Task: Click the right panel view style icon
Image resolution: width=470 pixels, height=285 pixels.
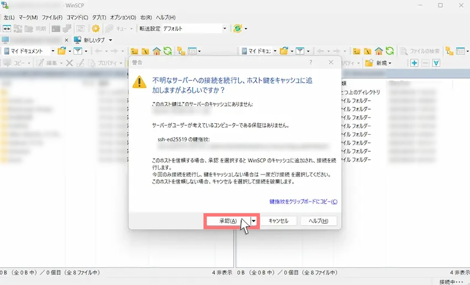Action: [461, 51]
